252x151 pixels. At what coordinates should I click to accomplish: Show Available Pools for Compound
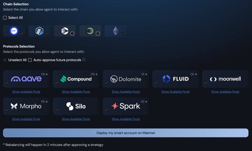[76, 92]
